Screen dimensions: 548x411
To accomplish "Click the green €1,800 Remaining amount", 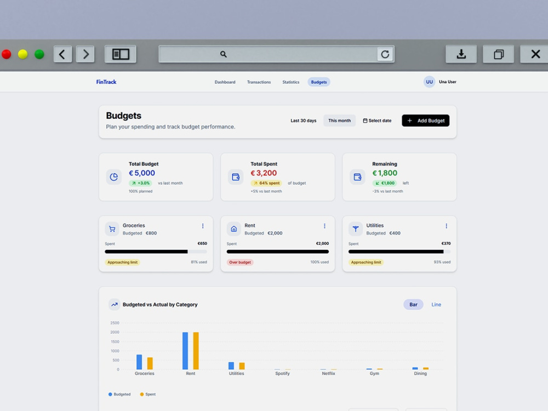I will pos(385,173).
